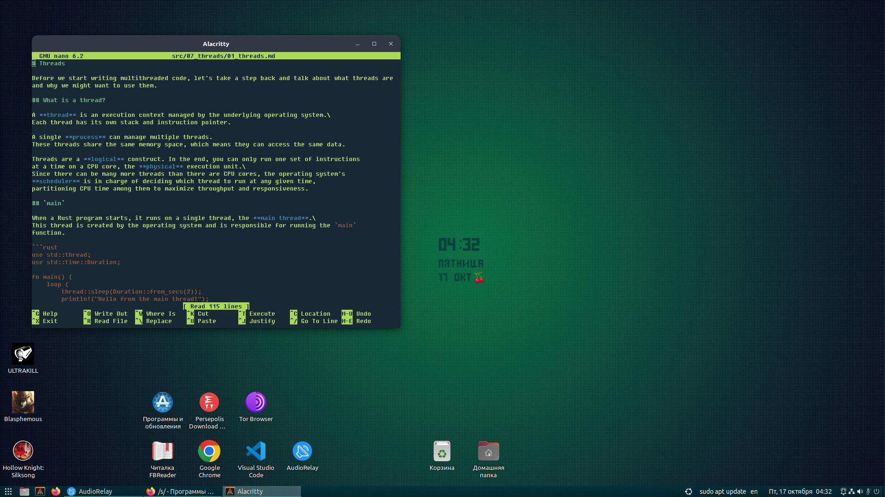This screenshot has width=885, height=497.
Task: Click the Firefox launcher in the panel
Action: (x=56, y=491)
